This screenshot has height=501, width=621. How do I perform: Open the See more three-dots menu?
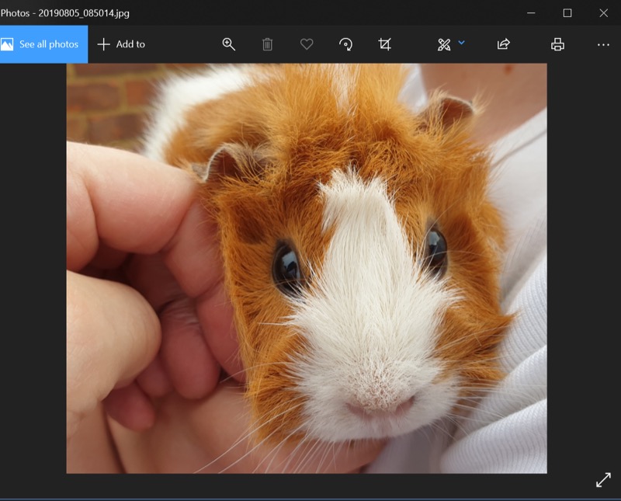tap(603, 45)
